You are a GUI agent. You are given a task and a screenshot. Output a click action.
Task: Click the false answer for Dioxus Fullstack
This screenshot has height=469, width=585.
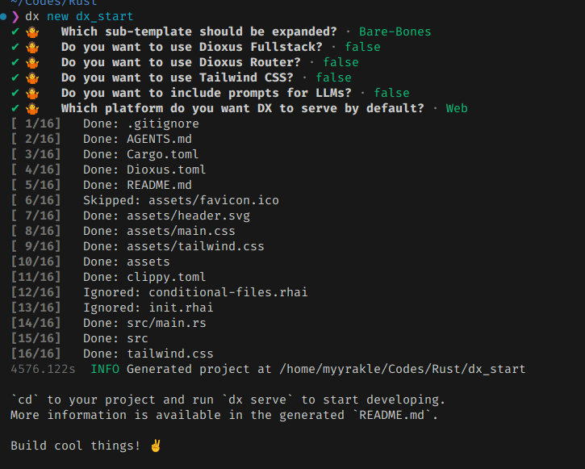coord(362,47)
